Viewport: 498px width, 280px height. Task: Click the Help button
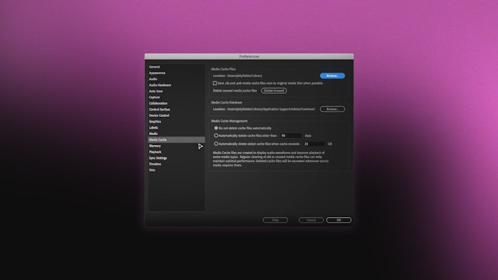tap(275, 220)
